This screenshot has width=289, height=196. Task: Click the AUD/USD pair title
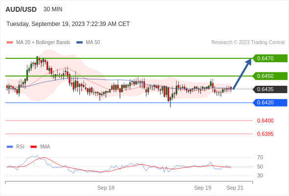(x=21, y=9)
